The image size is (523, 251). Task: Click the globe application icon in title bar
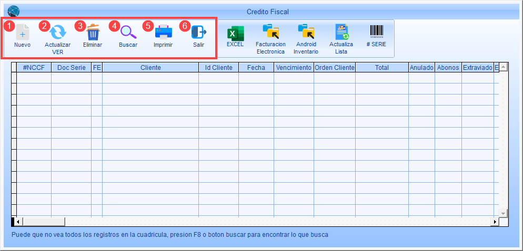coord(13,12)
